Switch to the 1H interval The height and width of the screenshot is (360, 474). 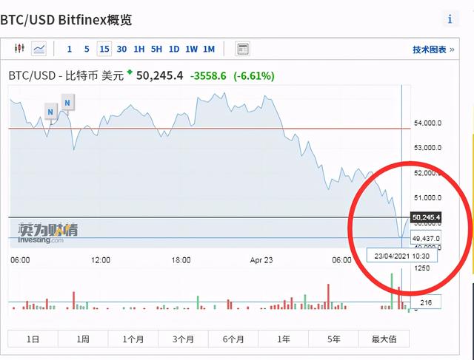(138, 50)
